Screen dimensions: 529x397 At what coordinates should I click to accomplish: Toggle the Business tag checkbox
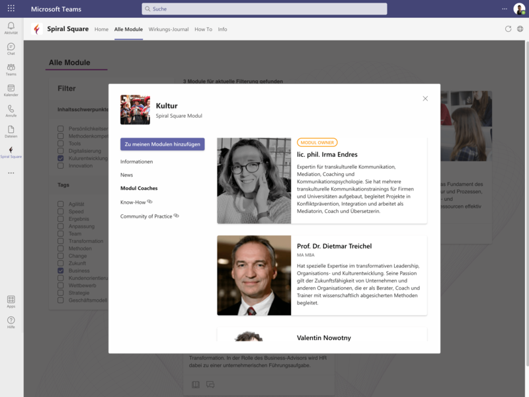(61, 271)
